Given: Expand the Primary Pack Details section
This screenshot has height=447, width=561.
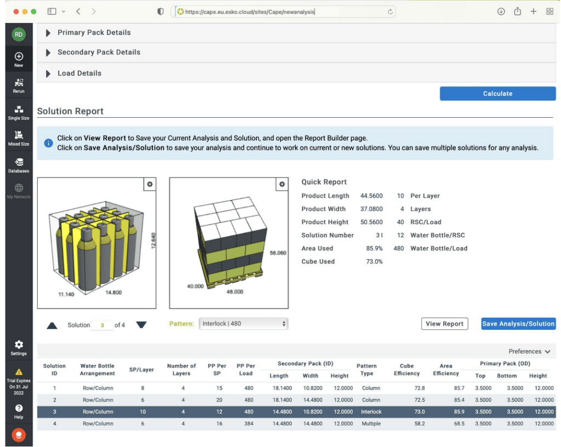Looking at the screenshot, I should click(x=94, y=33).
